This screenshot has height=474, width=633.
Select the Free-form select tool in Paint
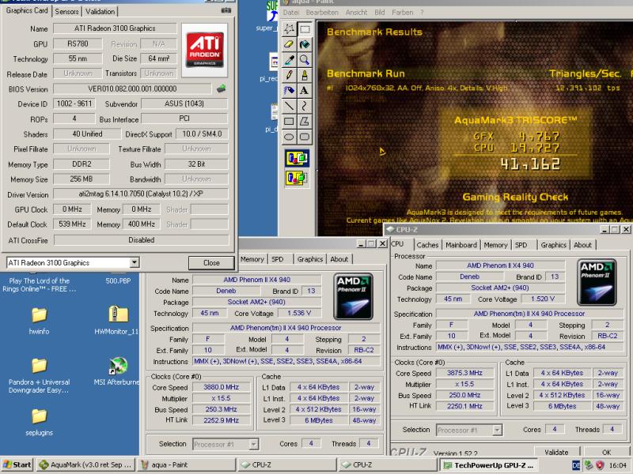point(289,28)
